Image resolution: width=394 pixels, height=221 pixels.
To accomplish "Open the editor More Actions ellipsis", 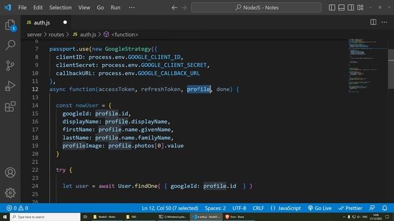I will [x=384, y=22].
